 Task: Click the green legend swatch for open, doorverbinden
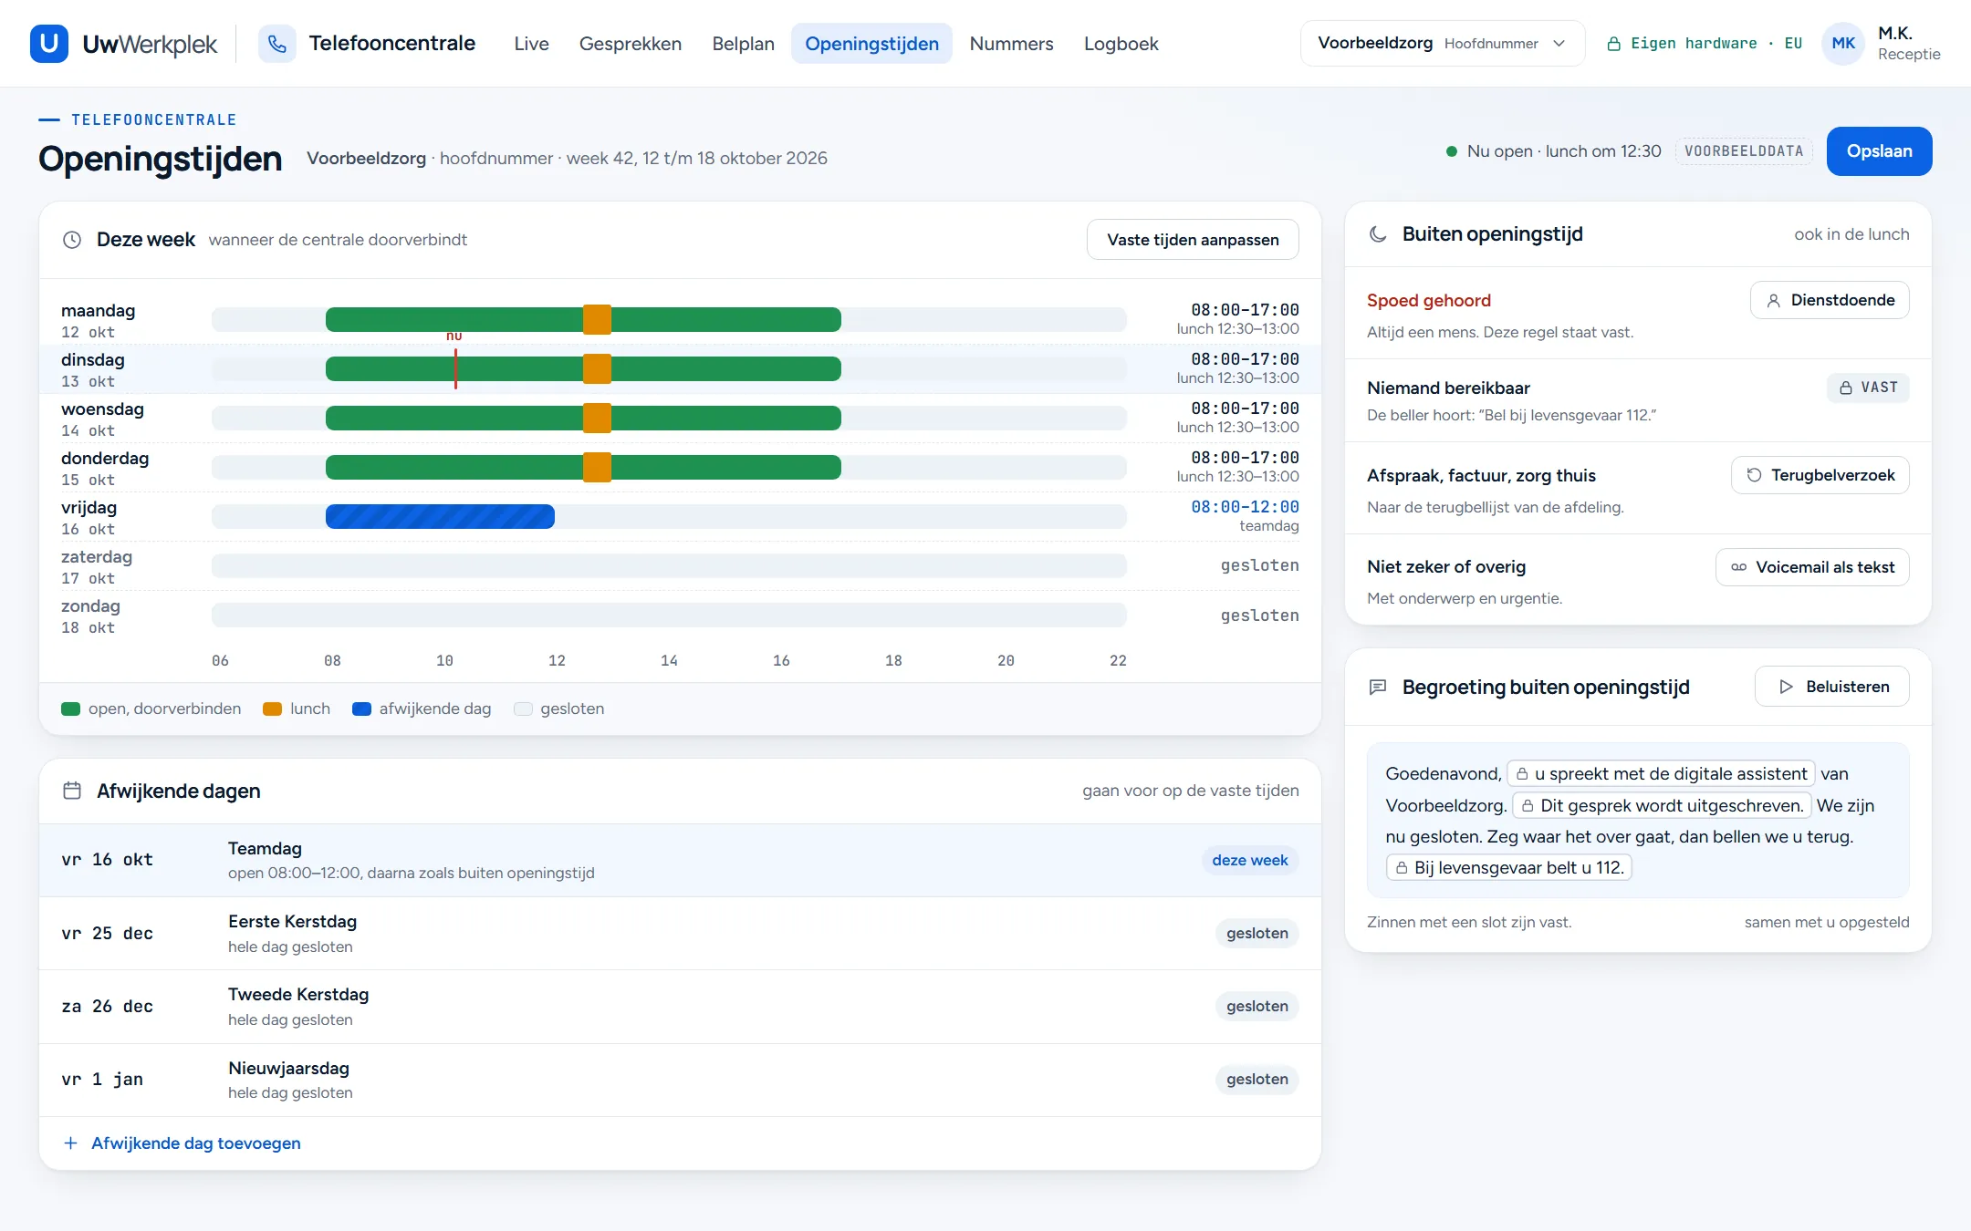click(x=70, y=709)
